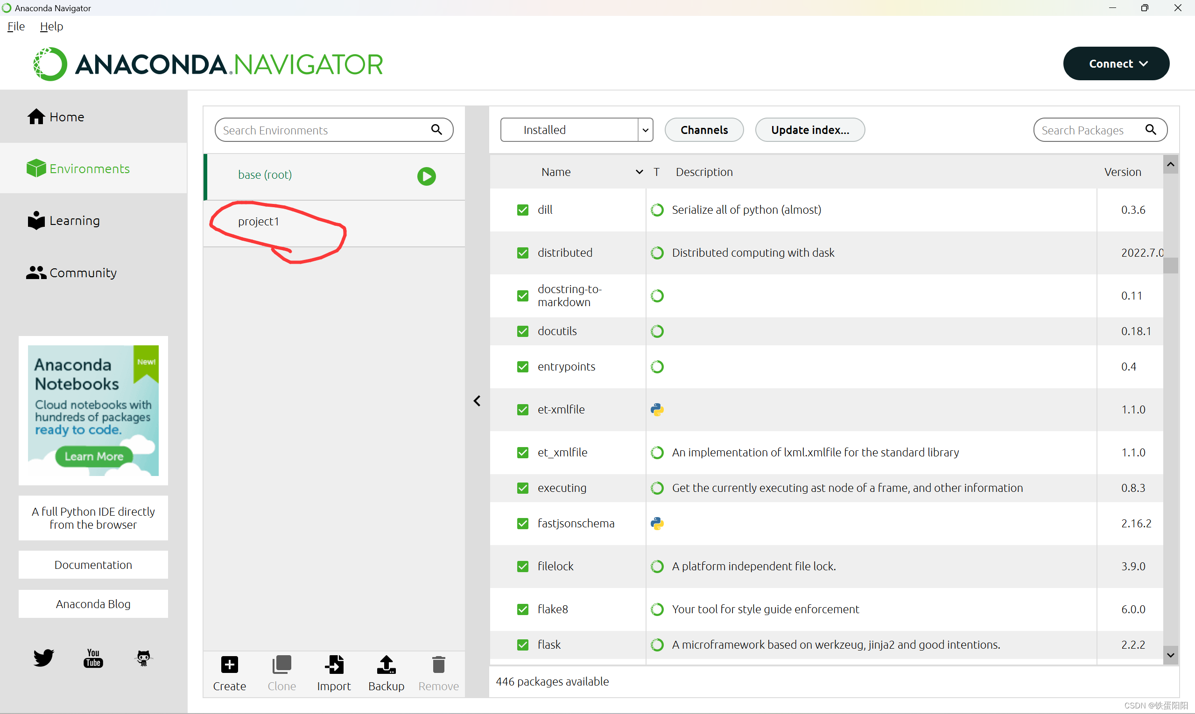Go to the Home sidebar page
1195x714 pixels.
[x=56, y=117]
